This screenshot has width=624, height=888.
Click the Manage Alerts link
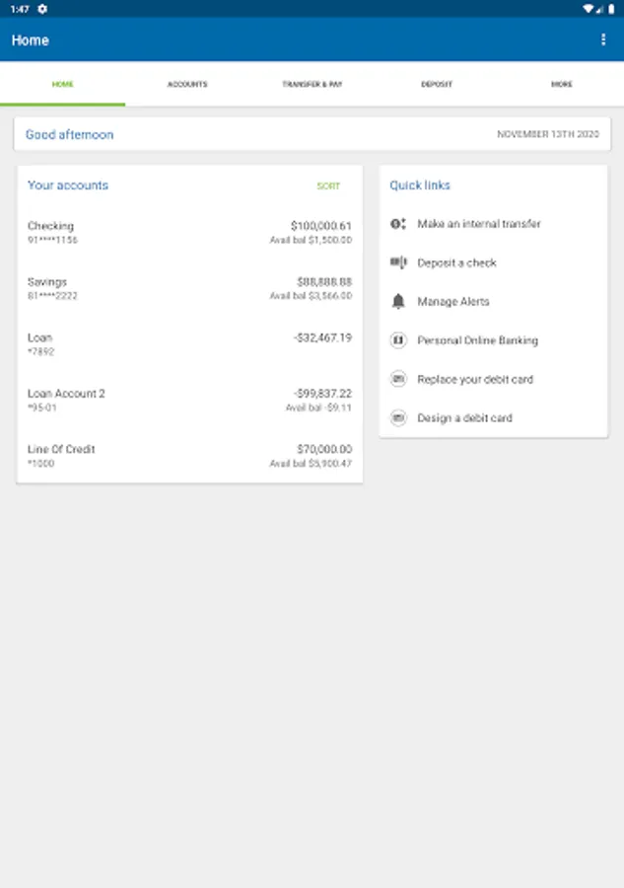pyautogui.click(x=453, y=302)
